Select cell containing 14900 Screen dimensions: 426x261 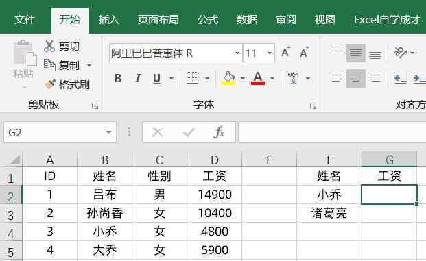[x=214, y=195]
